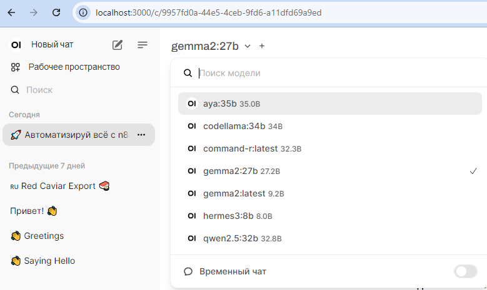Choose gemma2:latest 9.2B model
The image size is (487, 290).
330,193
